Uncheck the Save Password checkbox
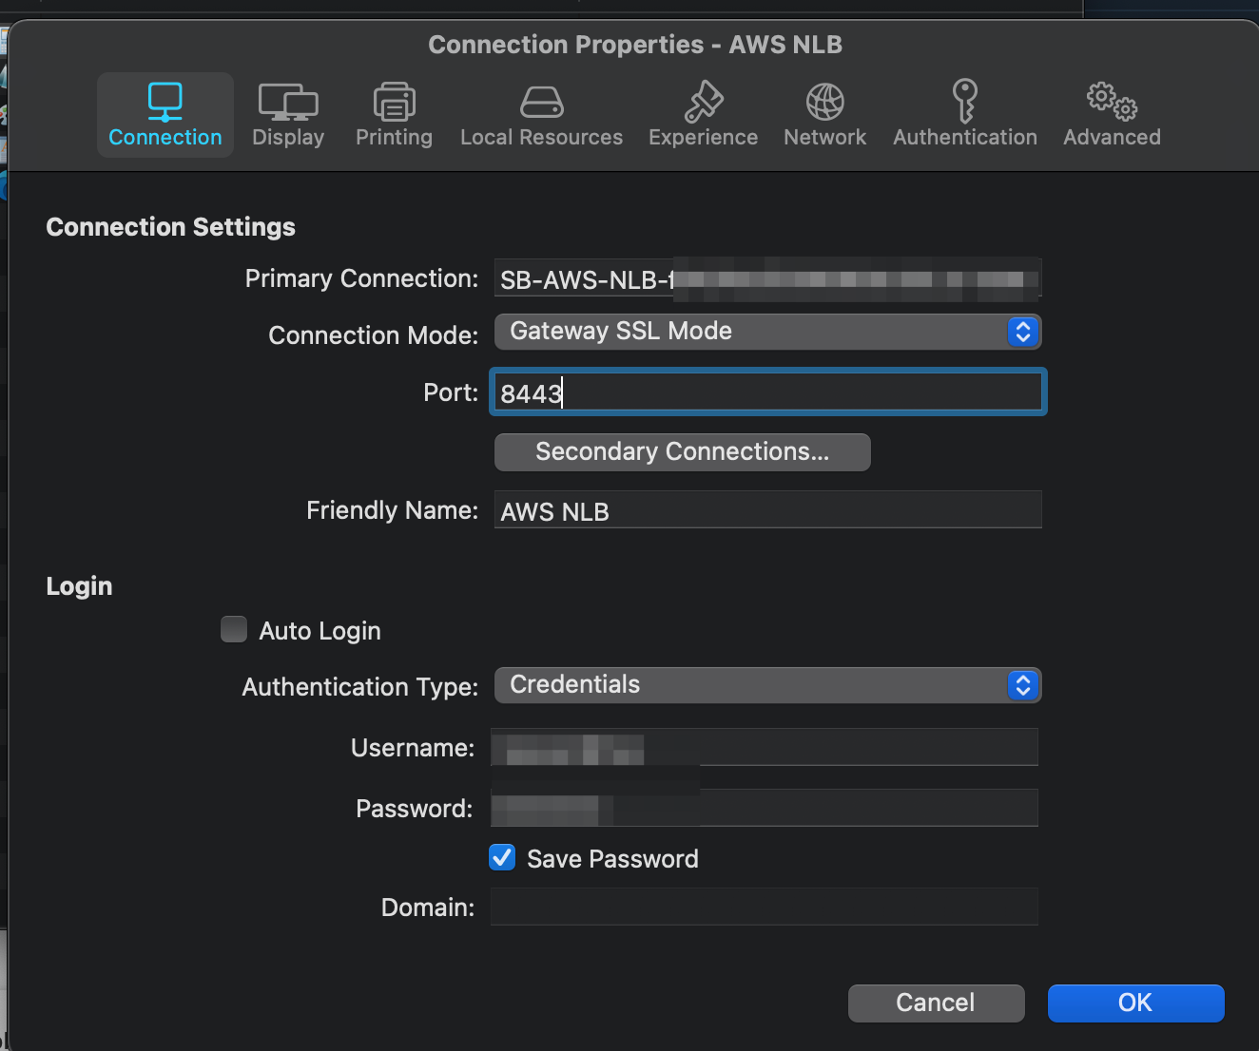The width and height of the screenshot is (1259, 1051). tap(502, 858)
